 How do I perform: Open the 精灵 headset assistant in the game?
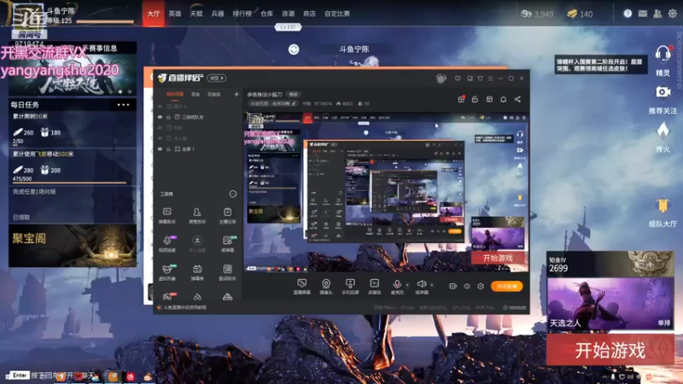click(663, 61)
